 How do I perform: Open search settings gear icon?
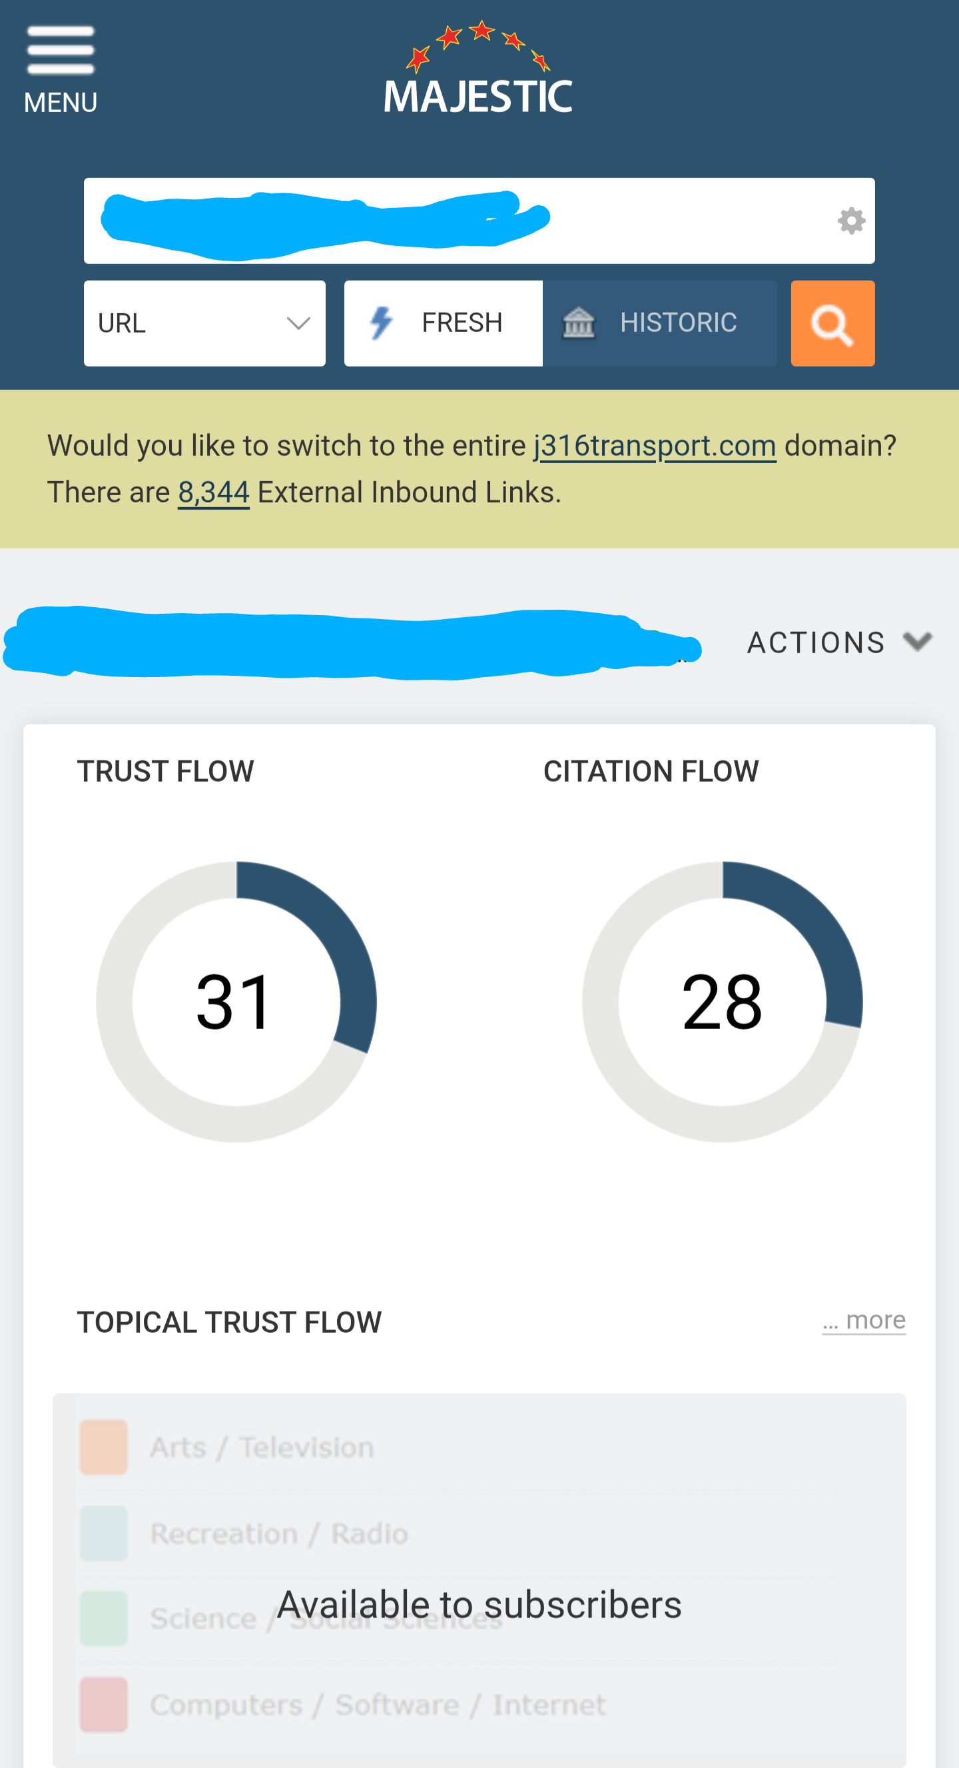pyautogui.click(x=851, y=221)
